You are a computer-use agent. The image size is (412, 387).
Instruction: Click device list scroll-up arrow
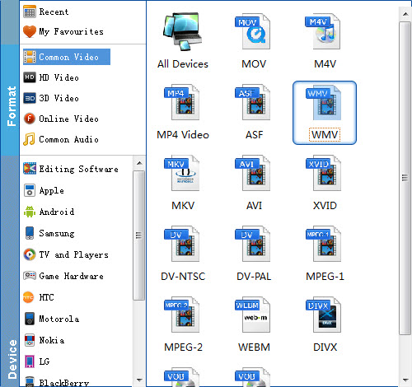(x=139, y=163)
